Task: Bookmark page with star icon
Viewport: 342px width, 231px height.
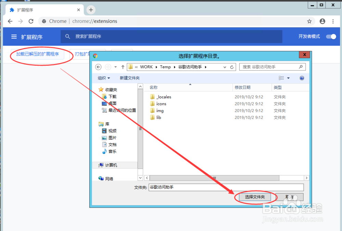Action: 309,21
